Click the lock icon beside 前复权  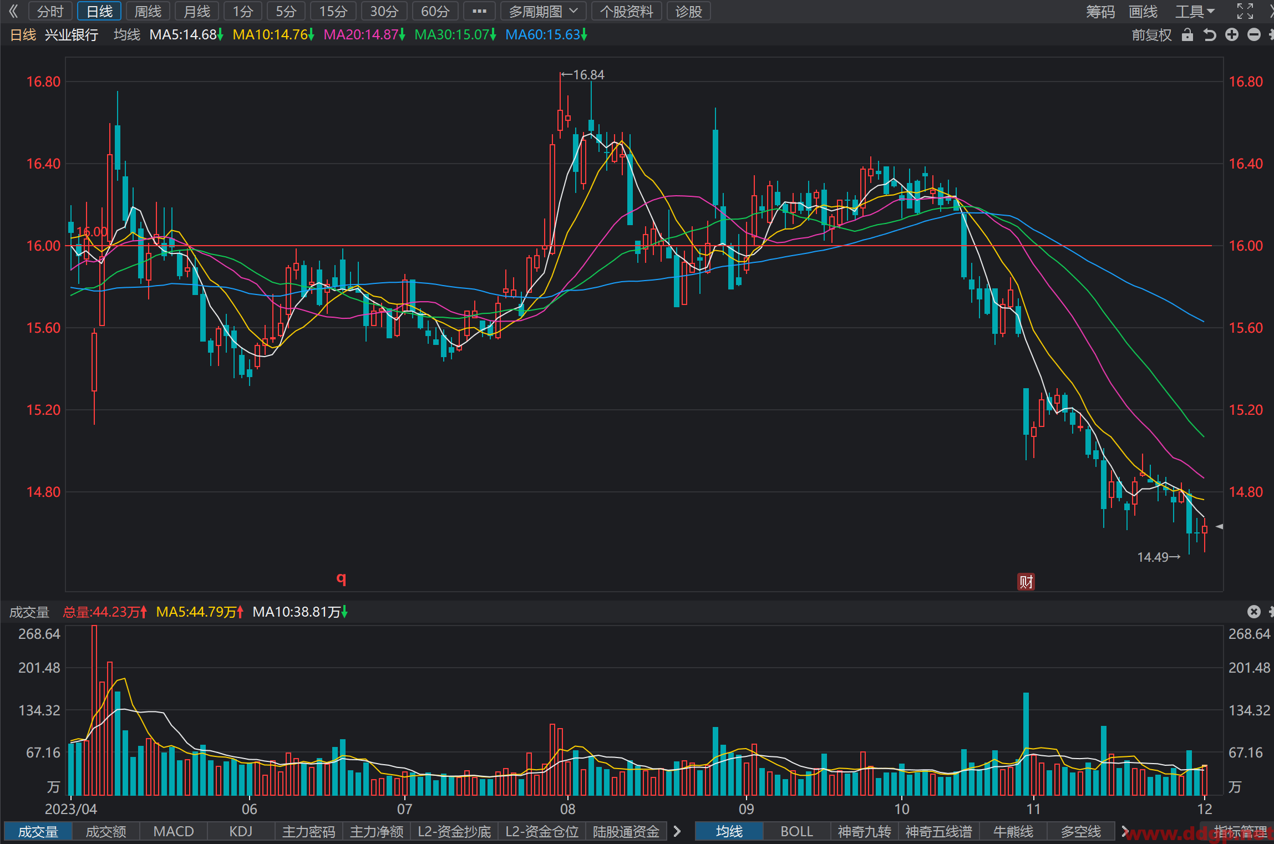point(1187,35)
